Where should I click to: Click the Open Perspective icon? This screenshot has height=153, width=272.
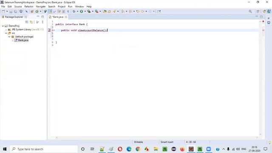click(258, 11)
